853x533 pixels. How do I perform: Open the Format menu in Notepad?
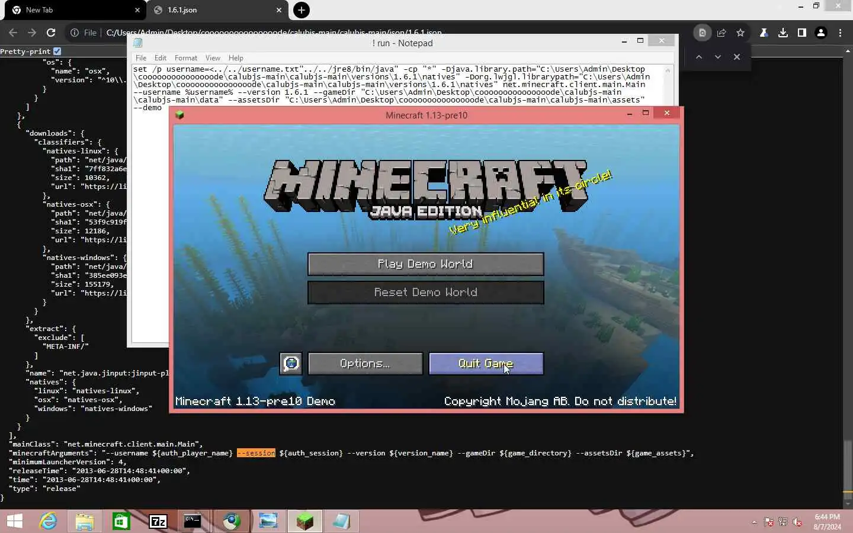[186, 58]
